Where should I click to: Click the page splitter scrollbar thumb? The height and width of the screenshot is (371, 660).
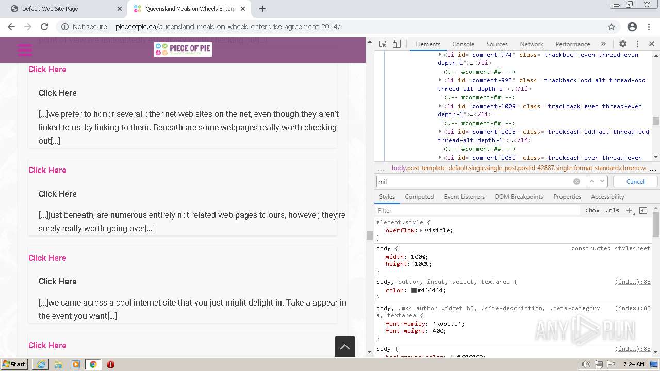[x=369, y=235]
